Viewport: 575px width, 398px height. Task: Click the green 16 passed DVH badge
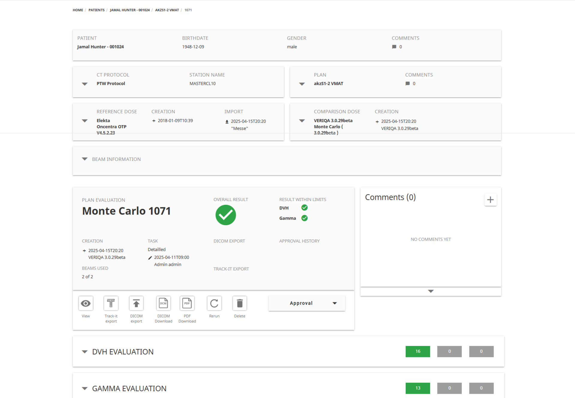coord(417,351)
